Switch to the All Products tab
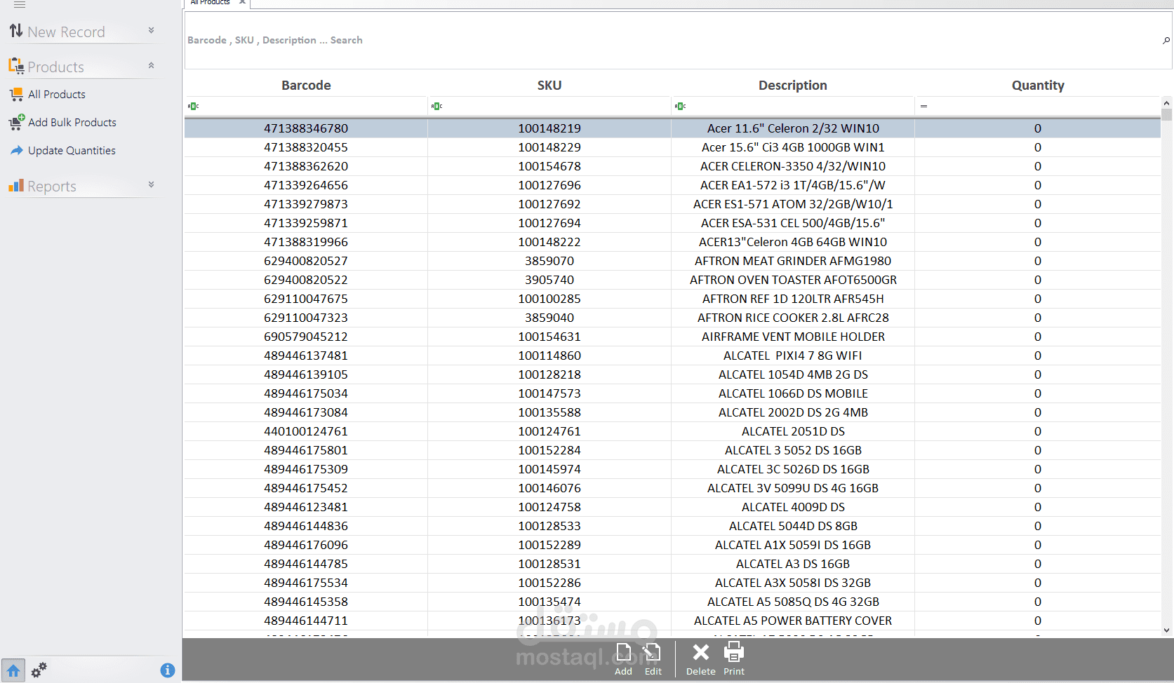This screenshot has height=683, width=1174. 210,2
